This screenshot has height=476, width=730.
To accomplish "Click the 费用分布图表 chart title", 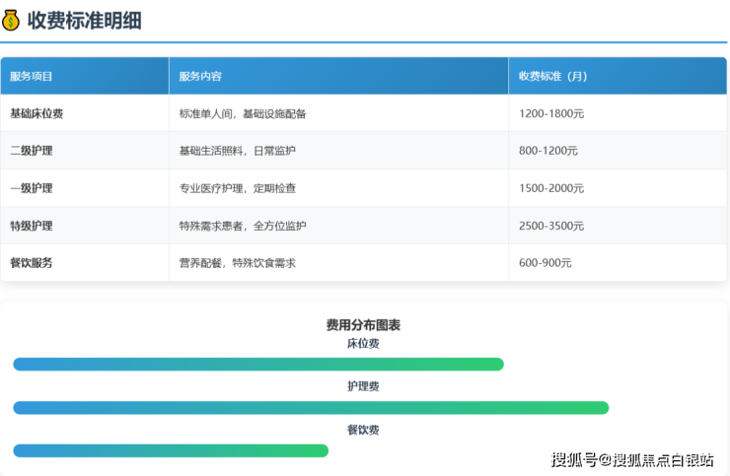I will coord(363,324).
